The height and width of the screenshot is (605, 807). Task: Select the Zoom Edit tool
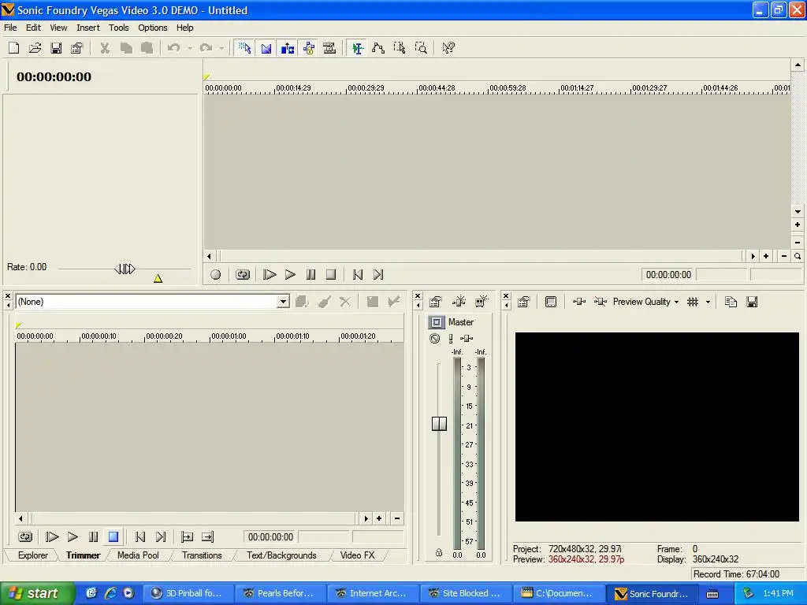pyautogui.click(x=421, y=48)
